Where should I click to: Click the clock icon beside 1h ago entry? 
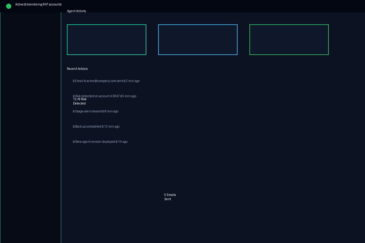click(116, 142)
